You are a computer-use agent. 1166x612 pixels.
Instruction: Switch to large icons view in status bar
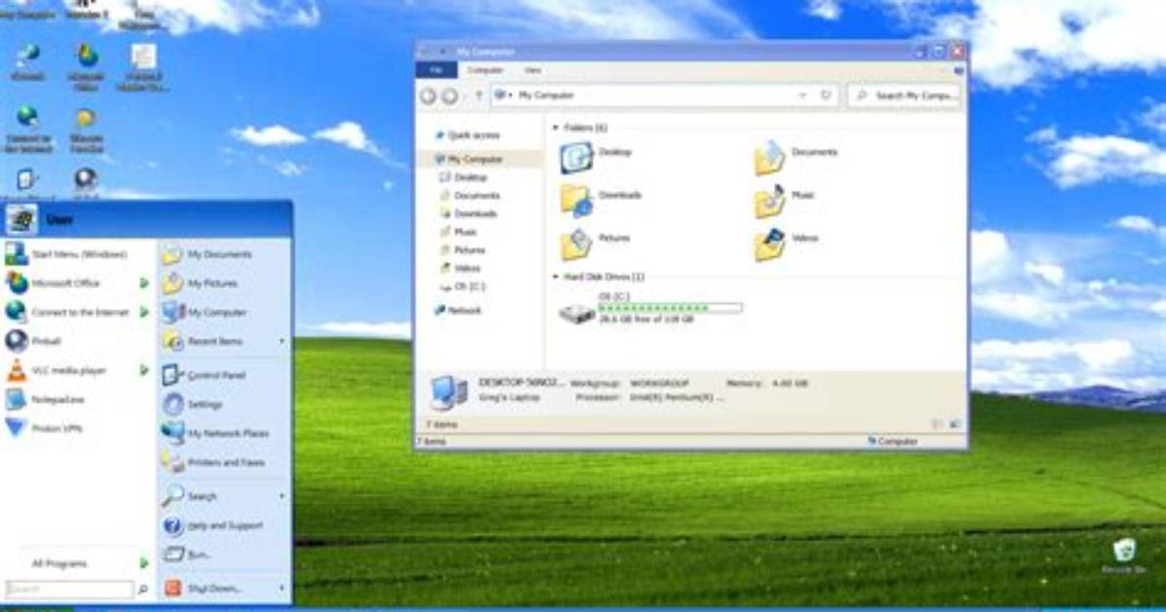coord(954,425)
